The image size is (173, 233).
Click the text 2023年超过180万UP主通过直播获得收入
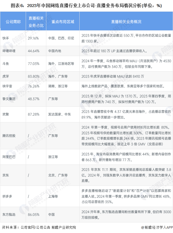(114, 51)
